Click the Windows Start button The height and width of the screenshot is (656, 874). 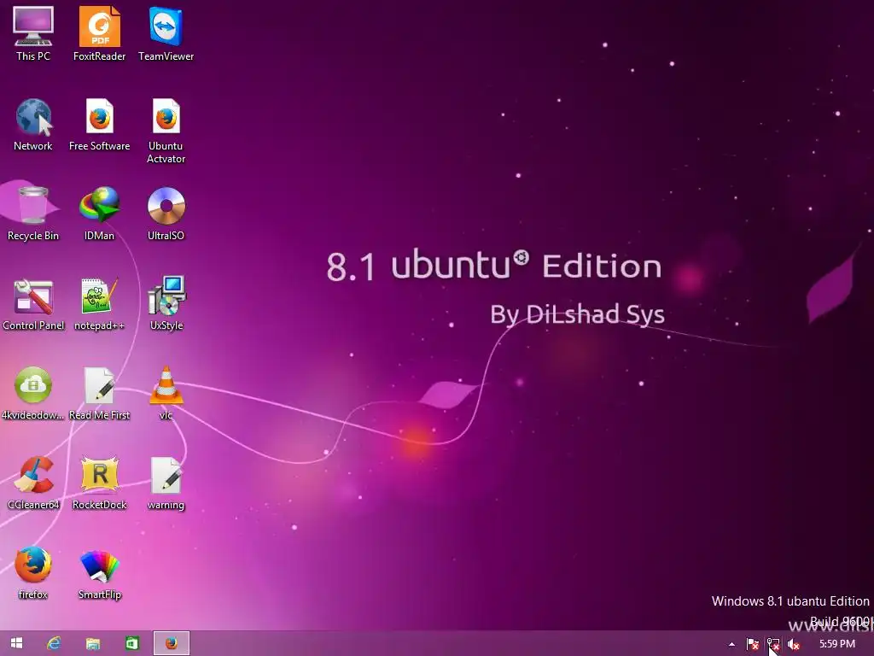tap(17, 643)
